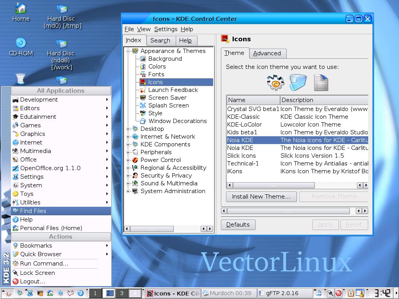Select the Slick Icons theme row
399x299 pixels.
(297, 156)
